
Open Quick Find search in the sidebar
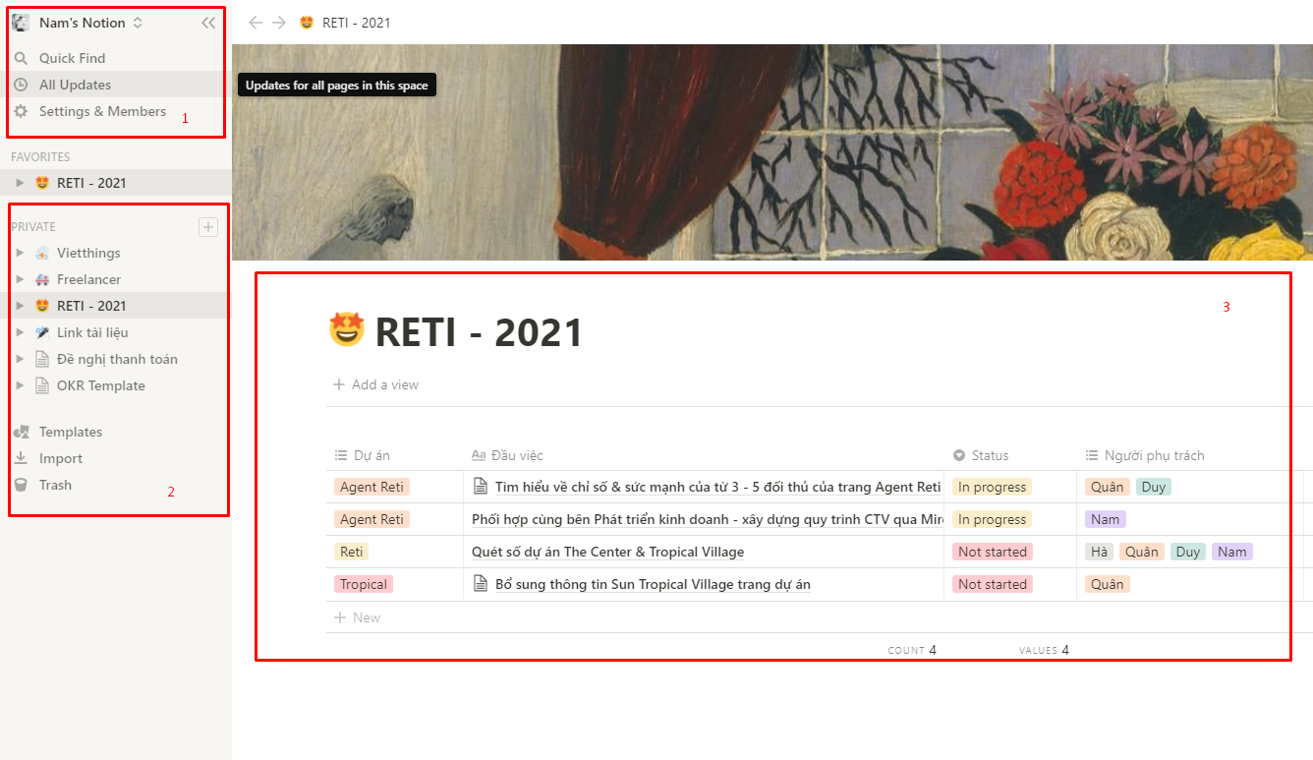pyautogui.click(x=72, y=58)
